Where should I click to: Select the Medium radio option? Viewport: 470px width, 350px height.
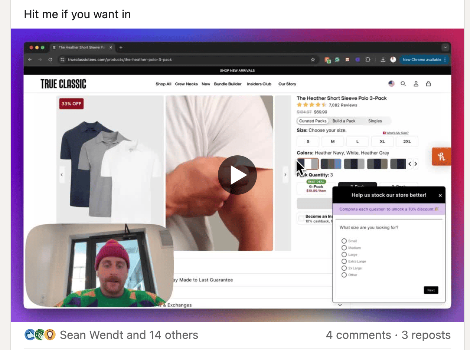[344, 248]
